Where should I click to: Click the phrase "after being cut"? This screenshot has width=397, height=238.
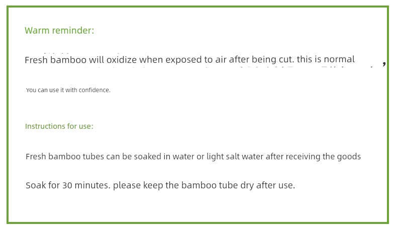coord(261,59)
